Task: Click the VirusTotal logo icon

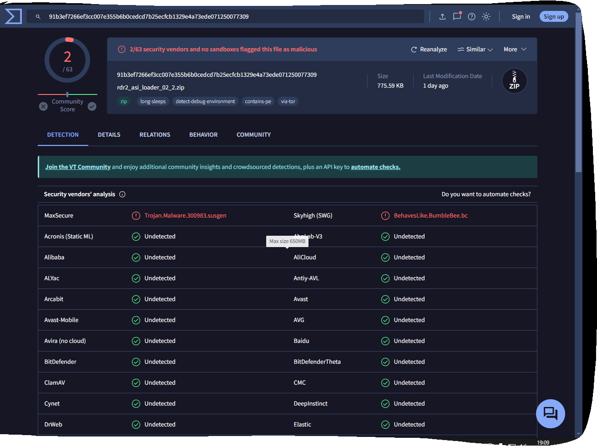Action: point(13,16)
